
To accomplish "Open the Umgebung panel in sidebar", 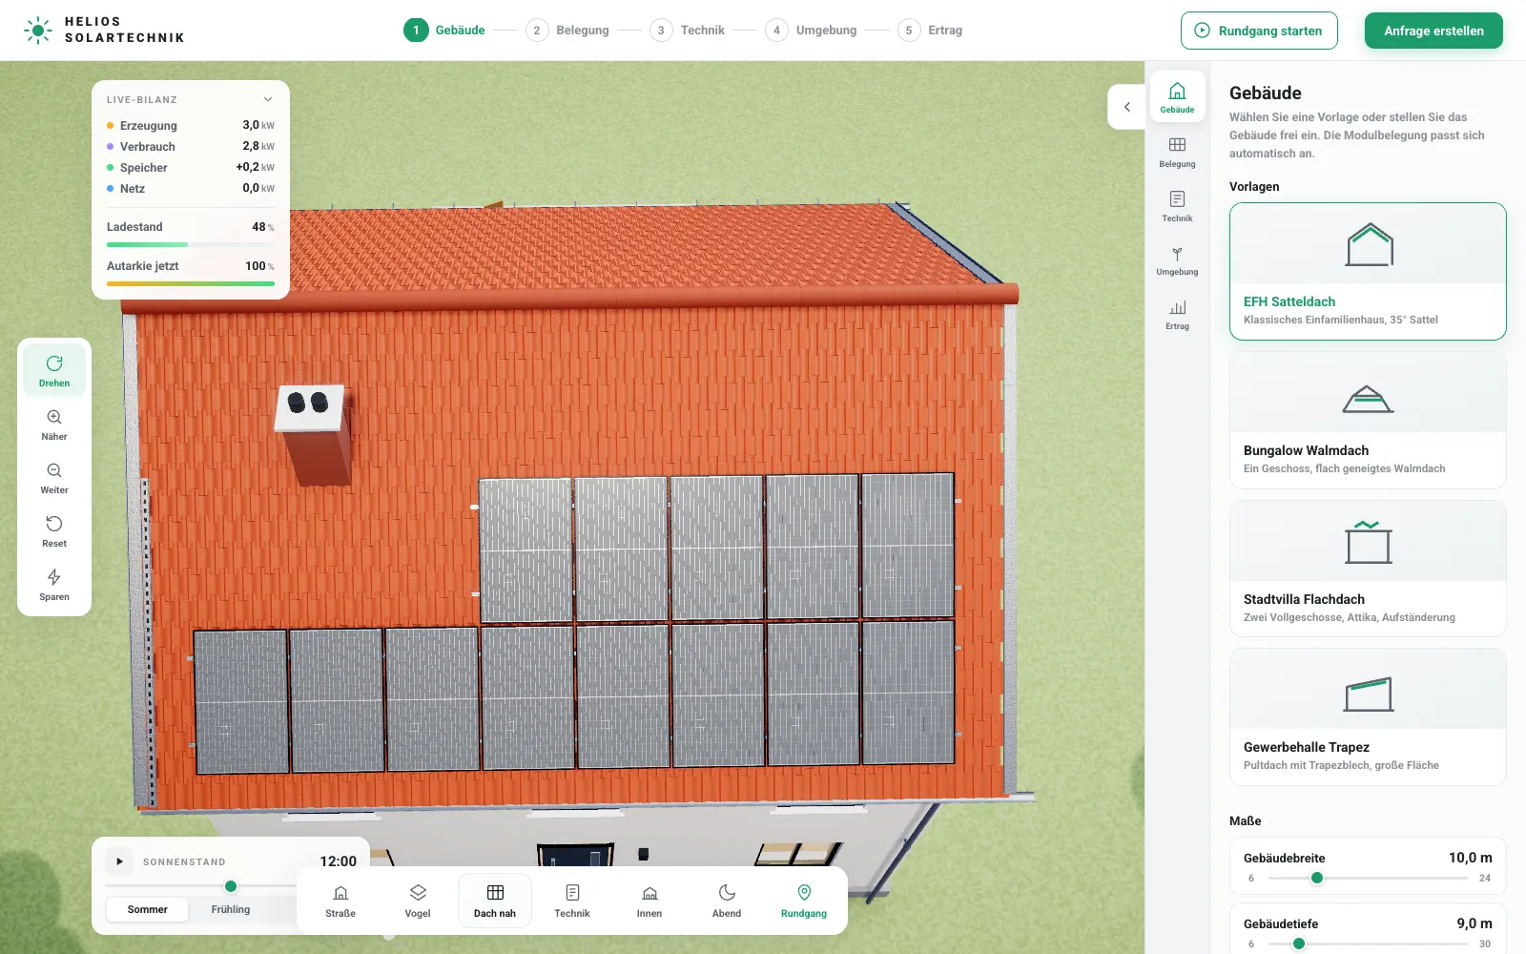I will pos(1177,259).
